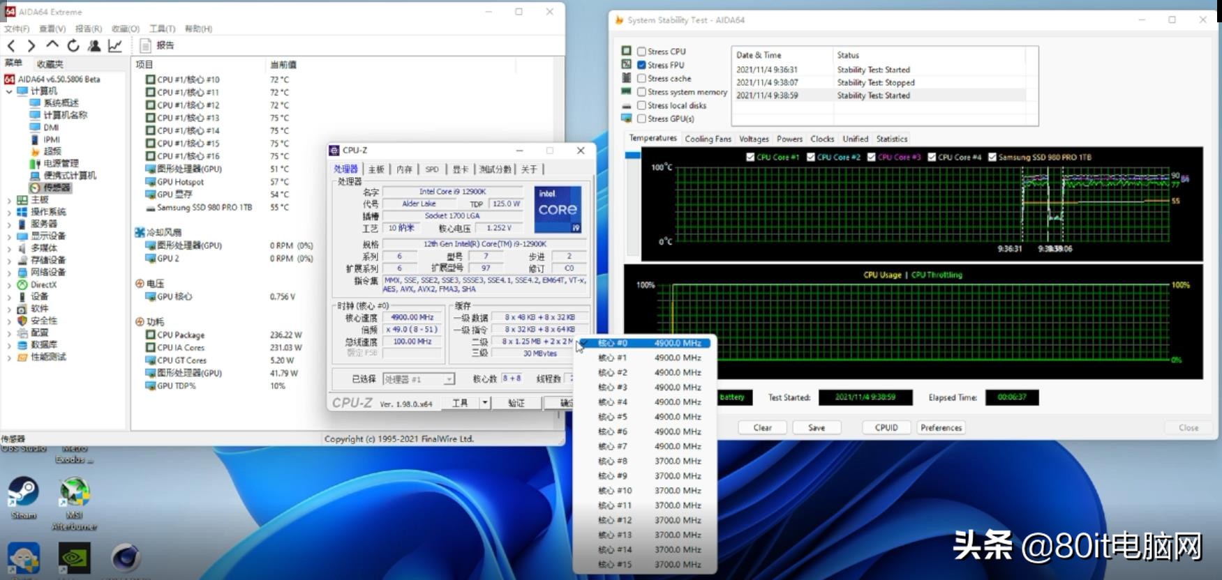This screenshot has height=580, width=1222.
Task: Switch to Cooling Fans tab
Action: (x=708, y=139)
